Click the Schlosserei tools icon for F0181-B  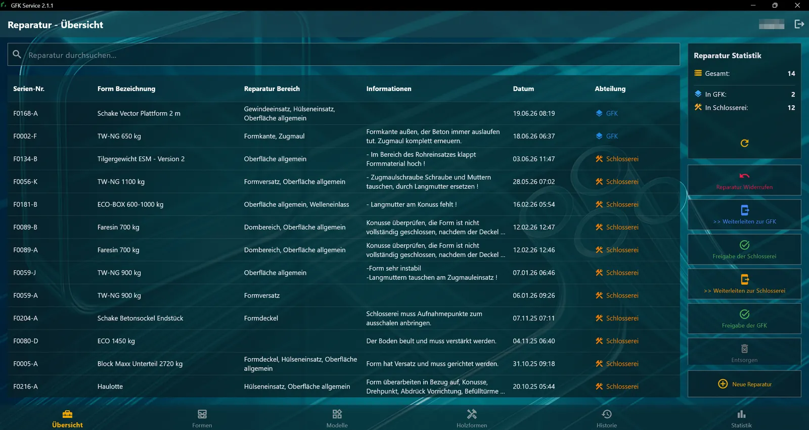[599, 204]
